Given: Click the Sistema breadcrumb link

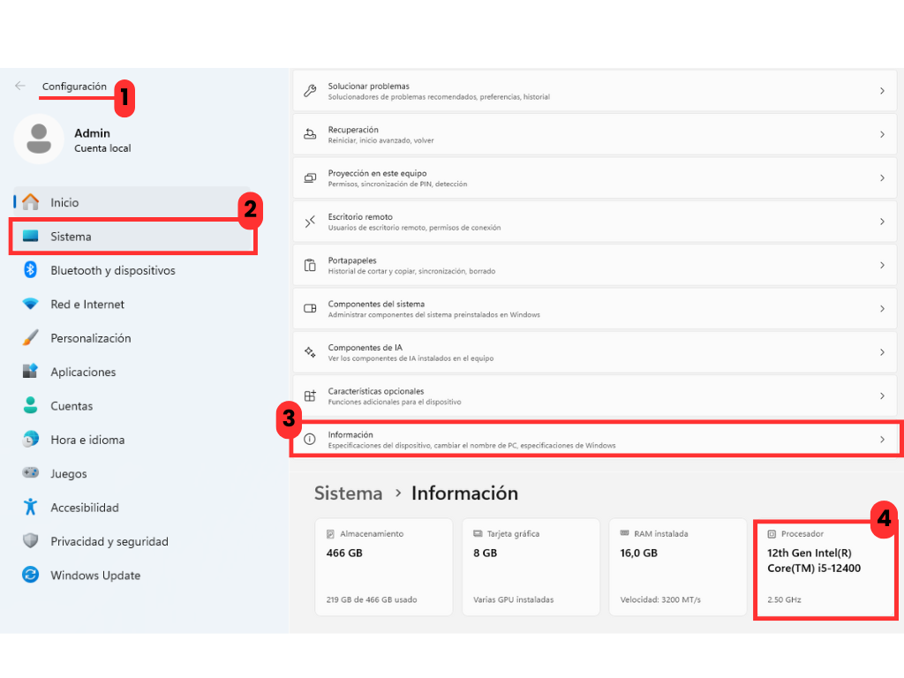Looking at the screenshot, I should coord(348,493).
